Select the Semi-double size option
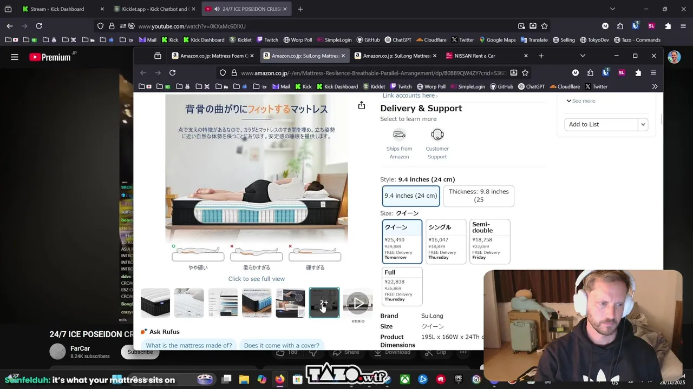 490,242
